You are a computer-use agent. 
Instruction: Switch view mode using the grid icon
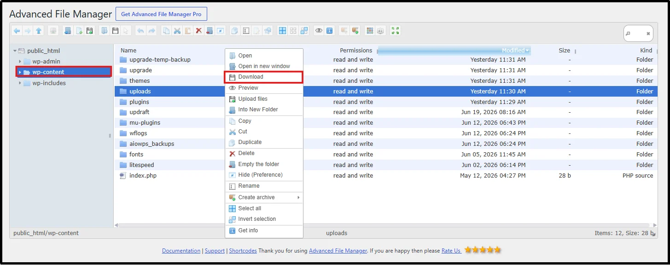tap(370, 31)
